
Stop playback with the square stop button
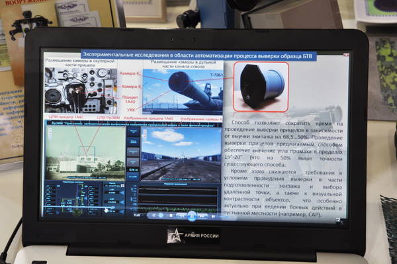pyautogui.click(x=171, y=216)
